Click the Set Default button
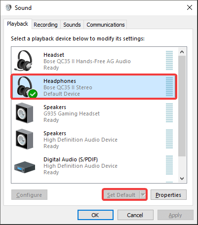The width and height of the screenshot is (198, 225). (121, 195)
